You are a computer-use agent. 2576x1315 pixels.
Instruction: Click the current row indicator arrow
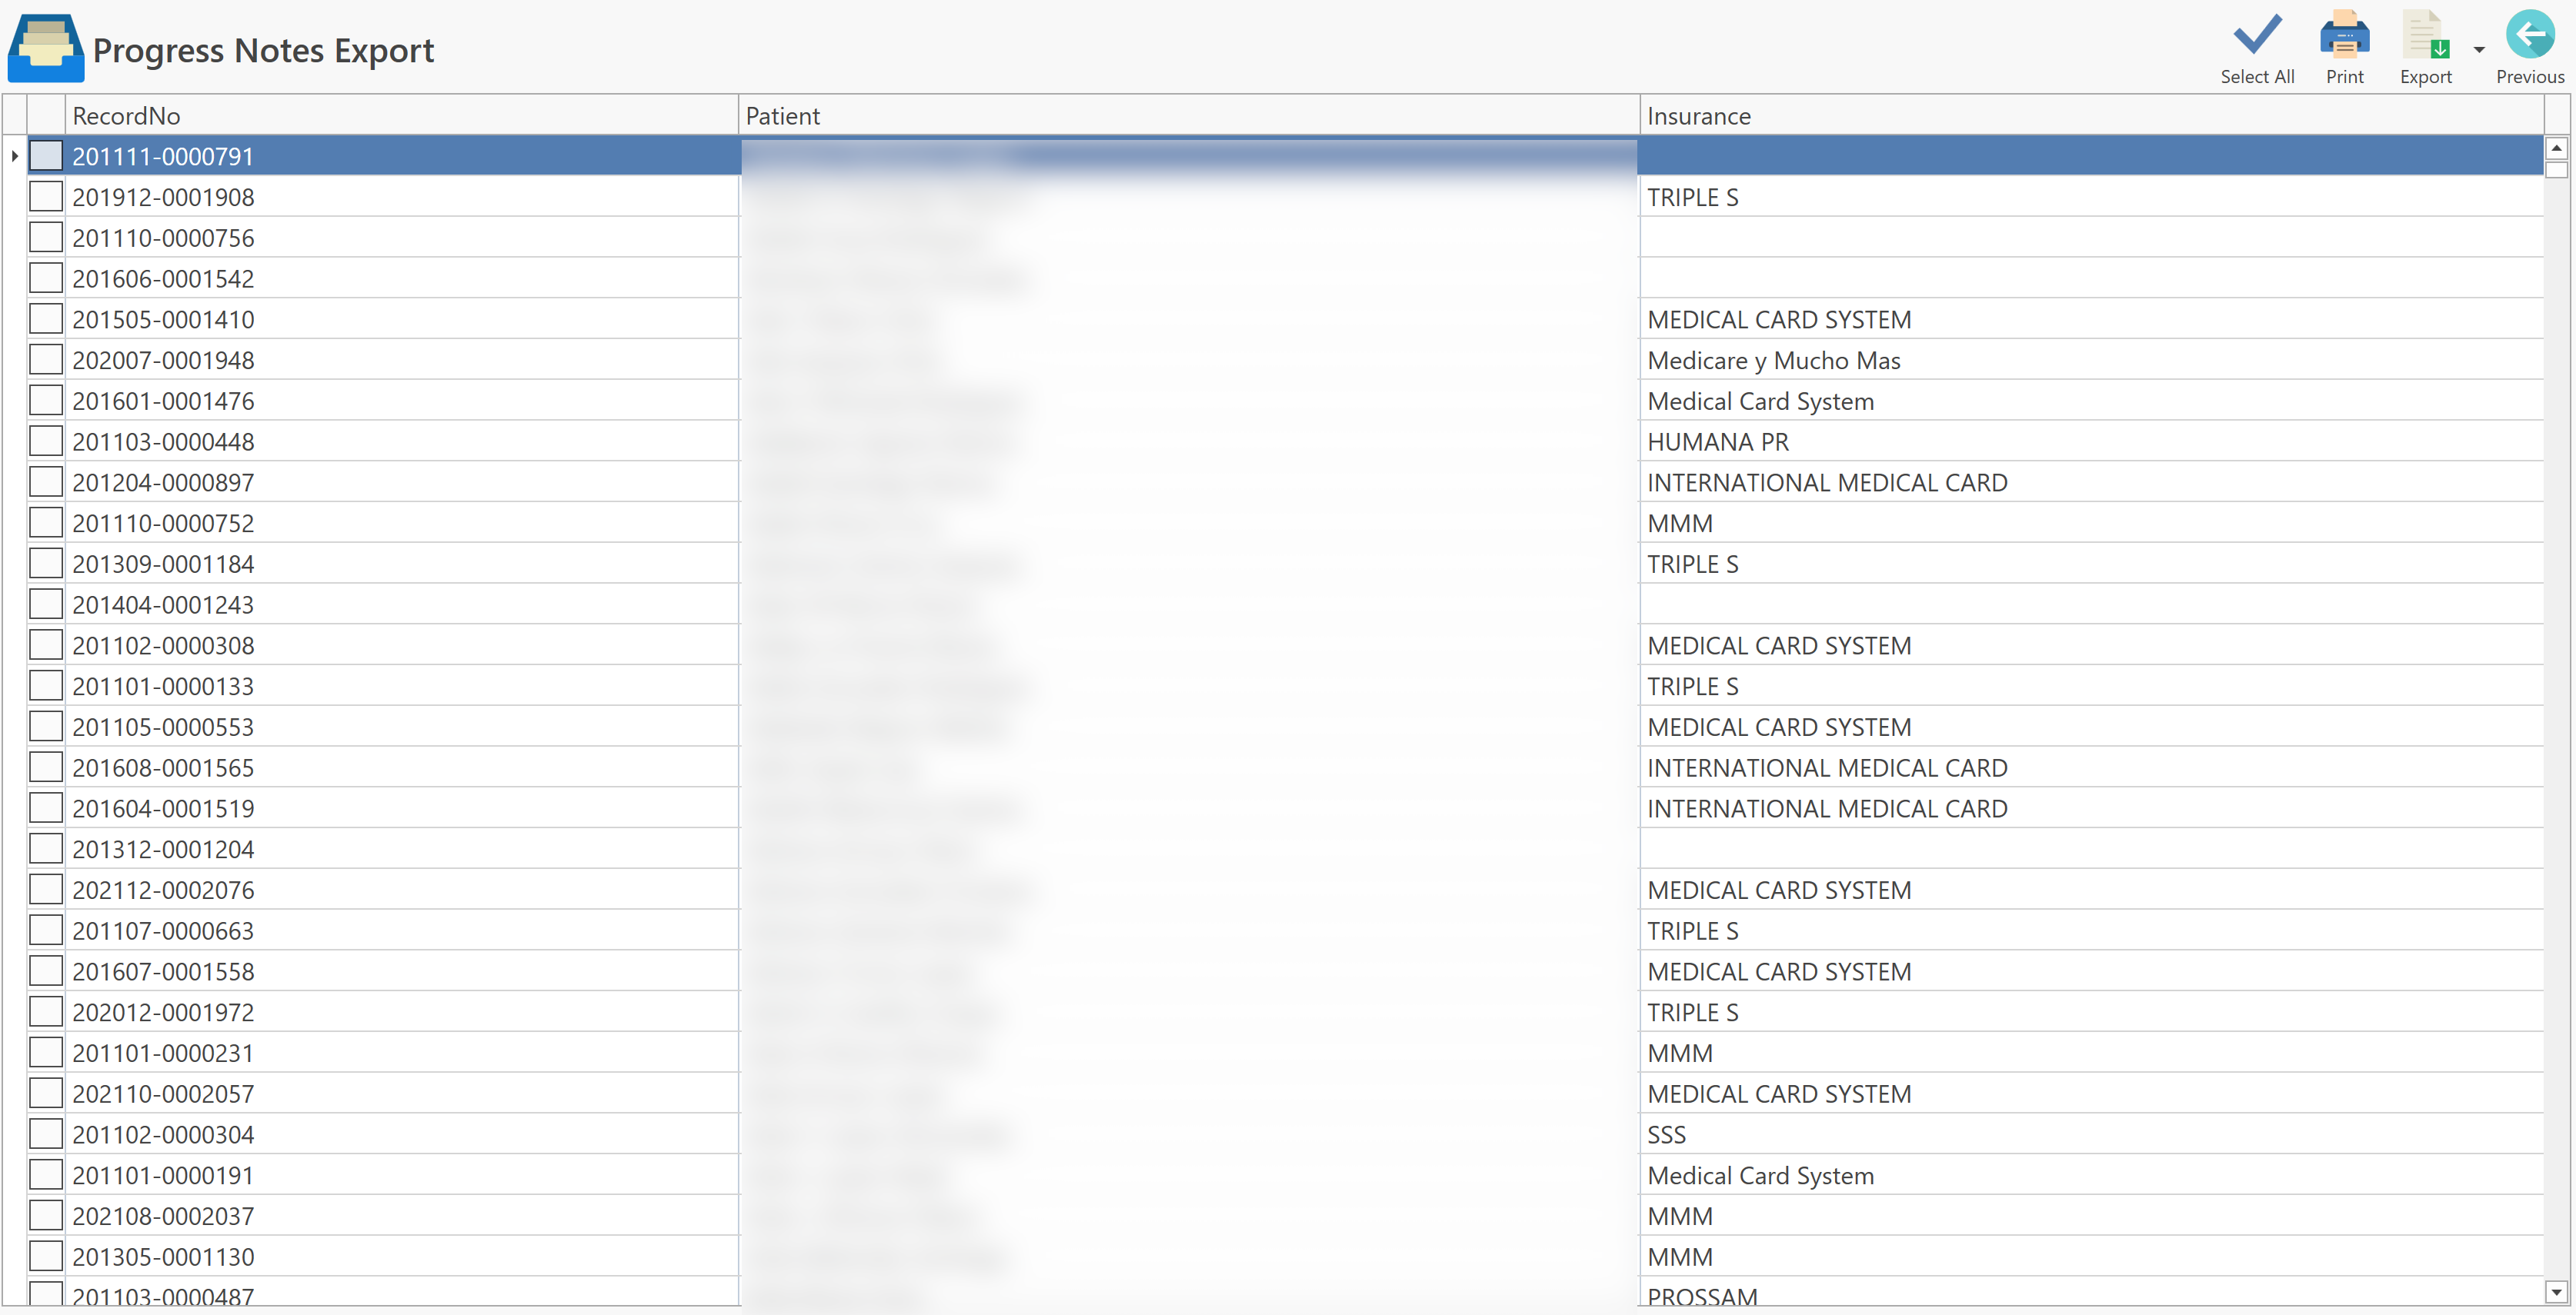coord(14,156)
